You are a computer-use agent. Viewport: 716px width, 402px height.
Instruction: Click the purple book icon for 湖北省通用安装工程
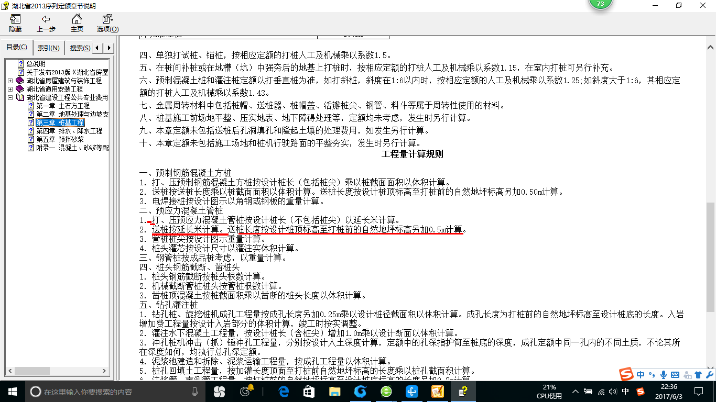click(20, 90)
